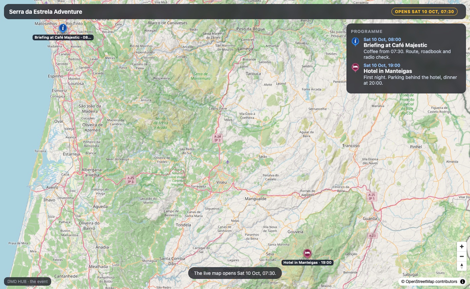470x289 pixels.
Task: Click the hotel bed marker at Manteigas
Action: pyautogui.click(x=307, y=253)
